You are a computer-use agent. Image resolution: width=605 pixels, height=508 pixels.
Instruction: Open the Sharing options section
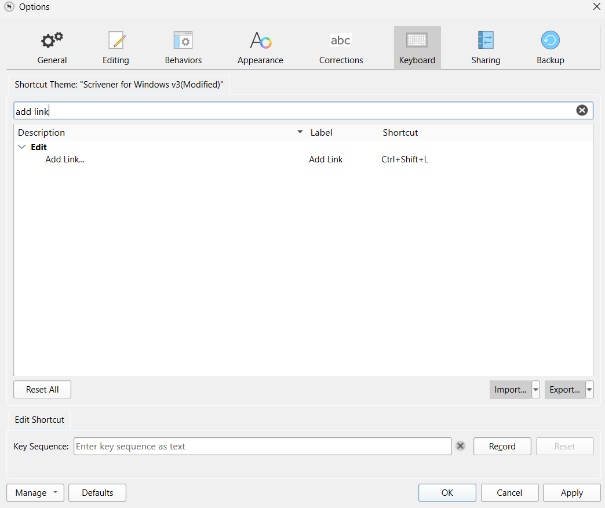pyautogui.click(x=486, y=48)
